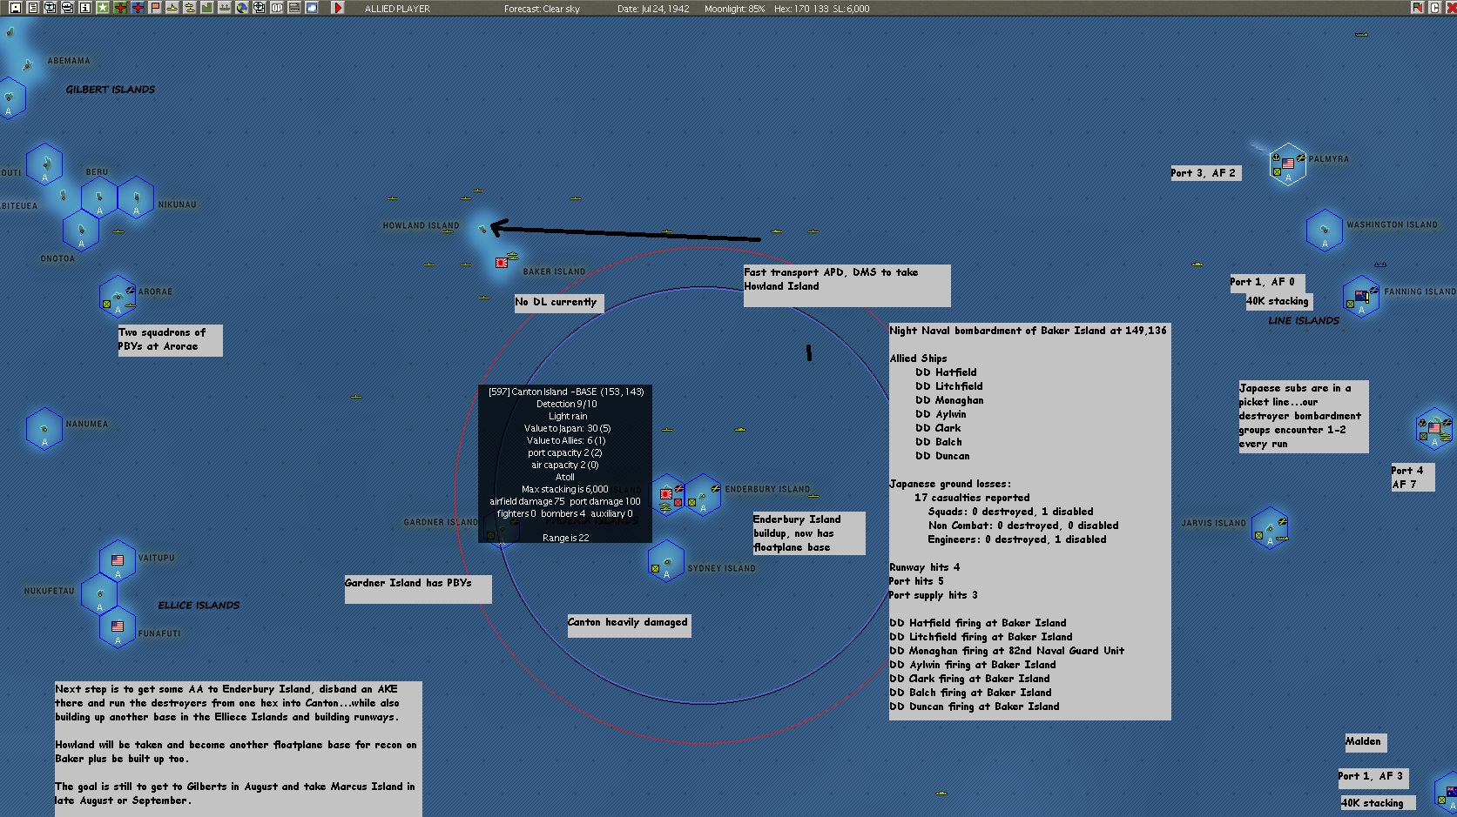Select the Enderbury Island base hex
The width and height of the screenshot is (1457, 817).
[x=703, y=495]
